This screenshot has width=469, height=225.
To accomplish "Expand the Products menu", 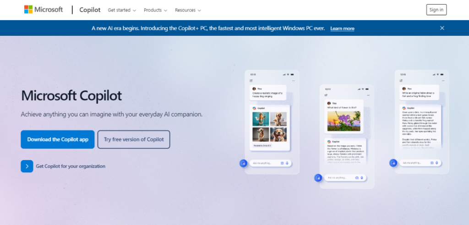I will 155,10.
